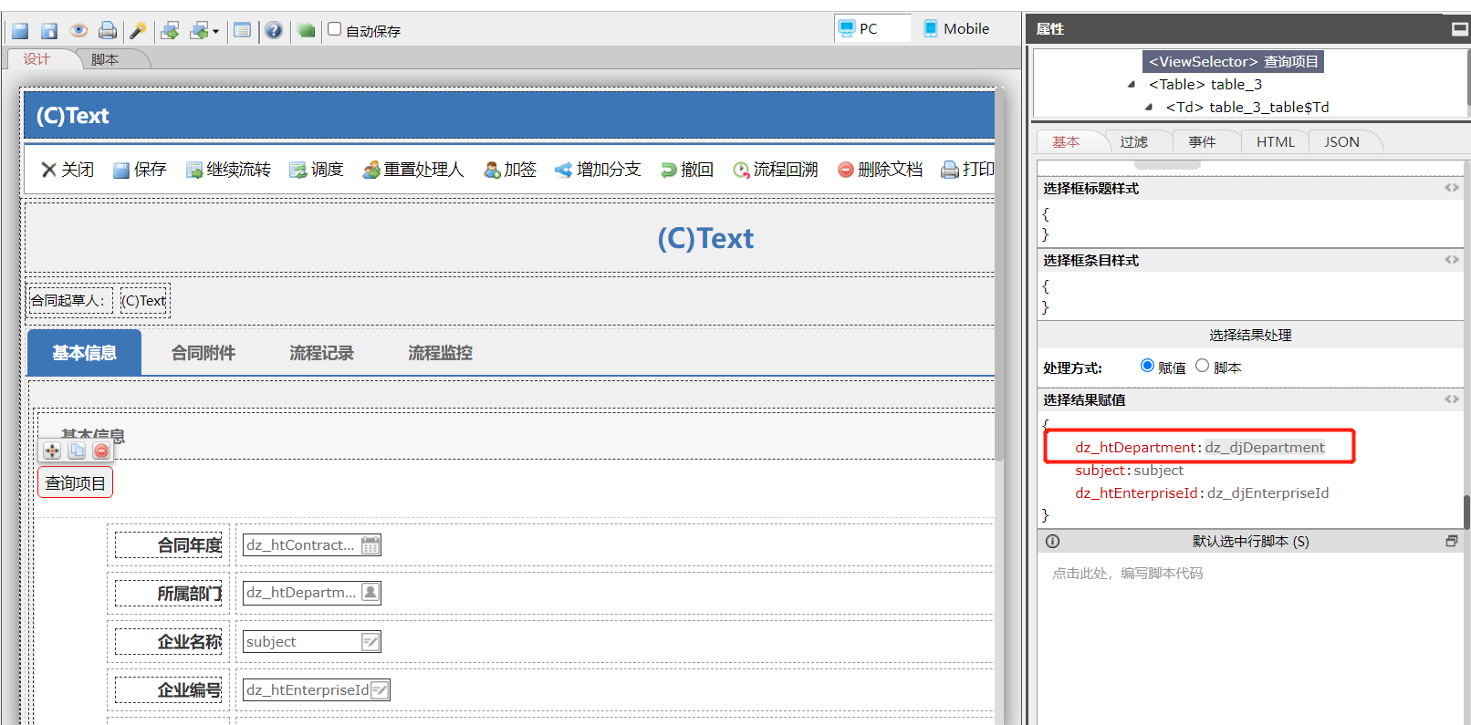Click the red delete icon above 查询项目
Screen dimensions: 1471x725
pos(101,451)
